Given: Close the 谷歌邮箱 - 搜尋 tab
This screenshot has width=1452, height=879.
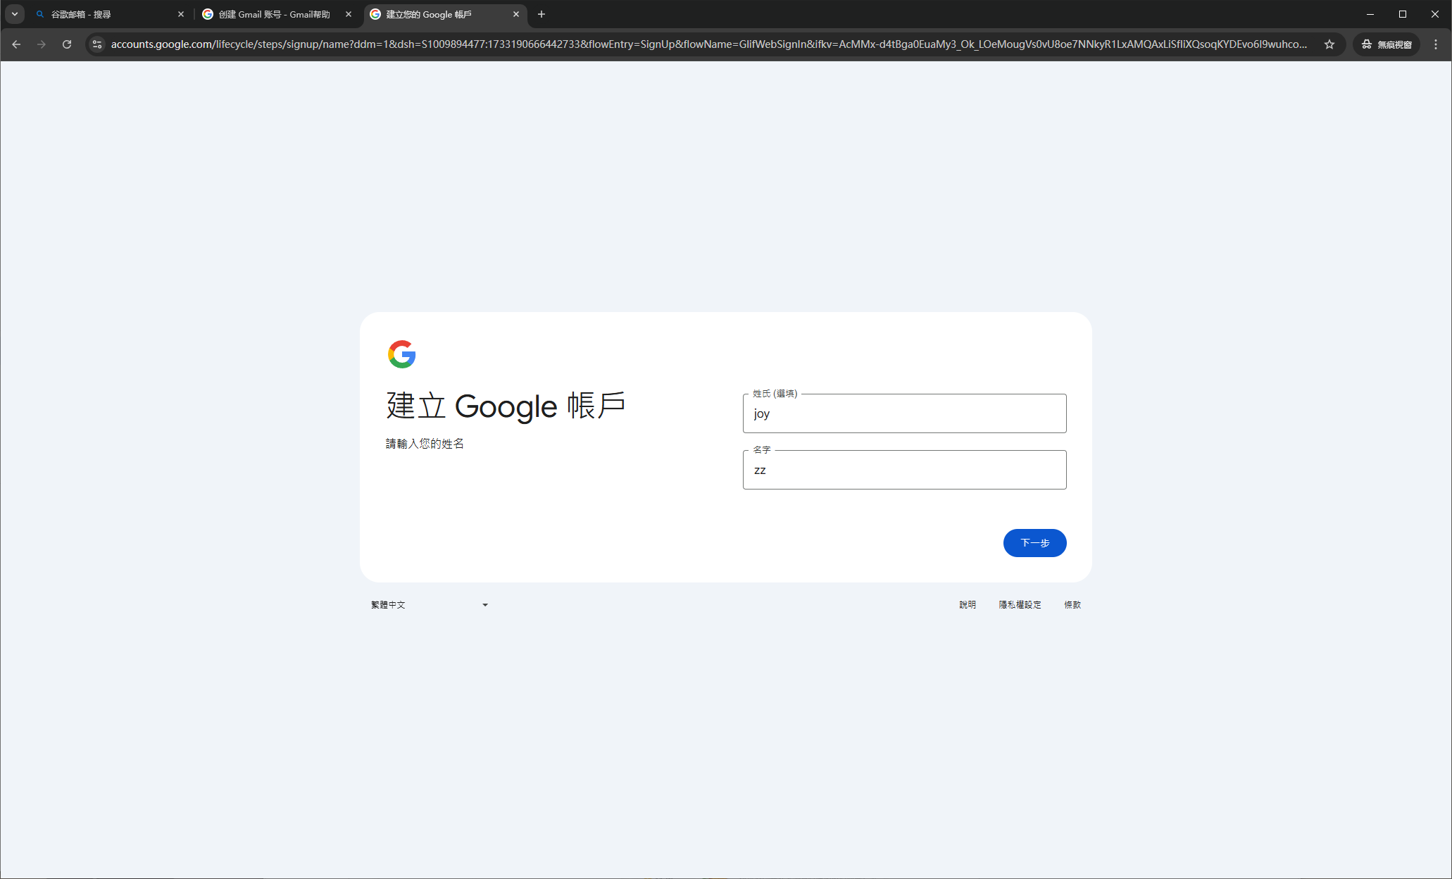Looking at the screenshot, I should pyautogui.click(x=181, y=14).
